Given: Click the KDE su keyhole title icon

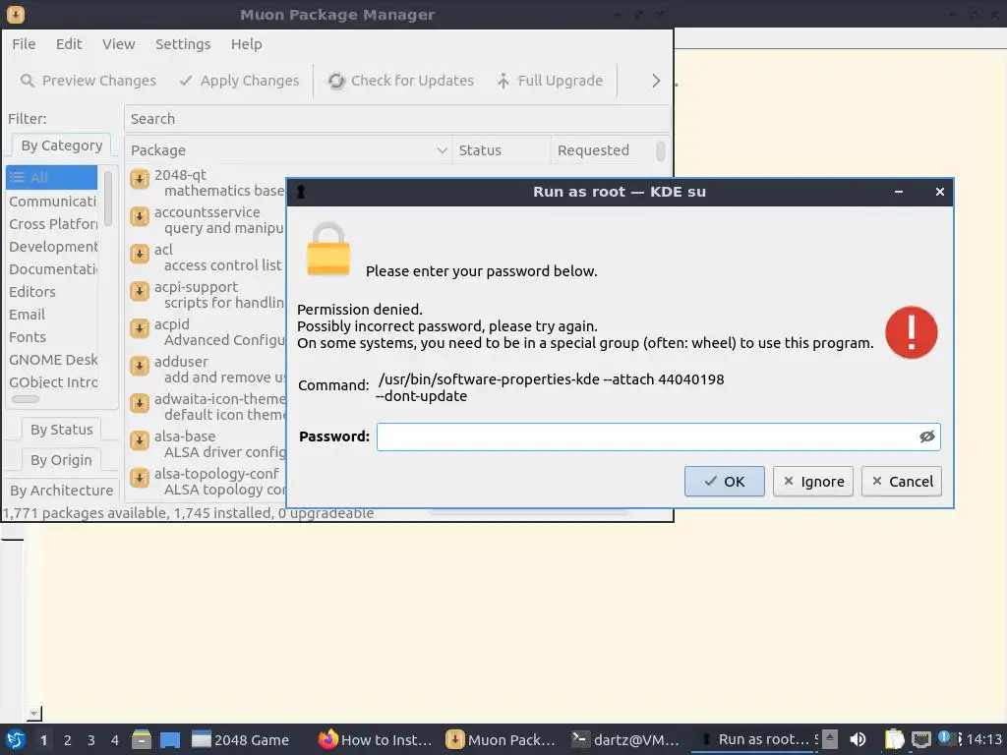Looking at the screenshot, I should tap(301, 192).
